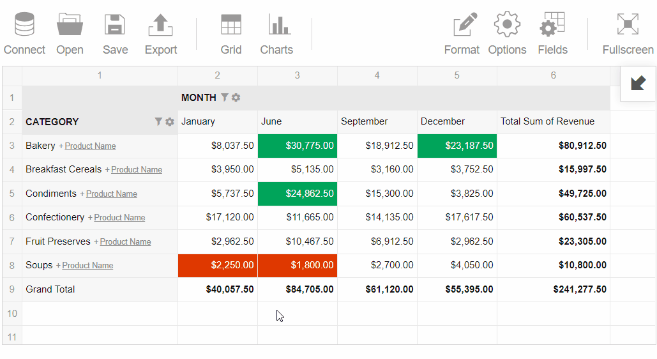Click the Export toolbar icon
The image size is (657, 359).
160,26
